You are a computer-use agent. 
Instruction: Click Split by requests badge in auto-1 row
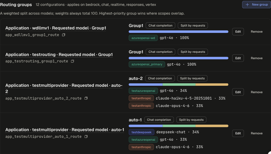click(191, 120)
